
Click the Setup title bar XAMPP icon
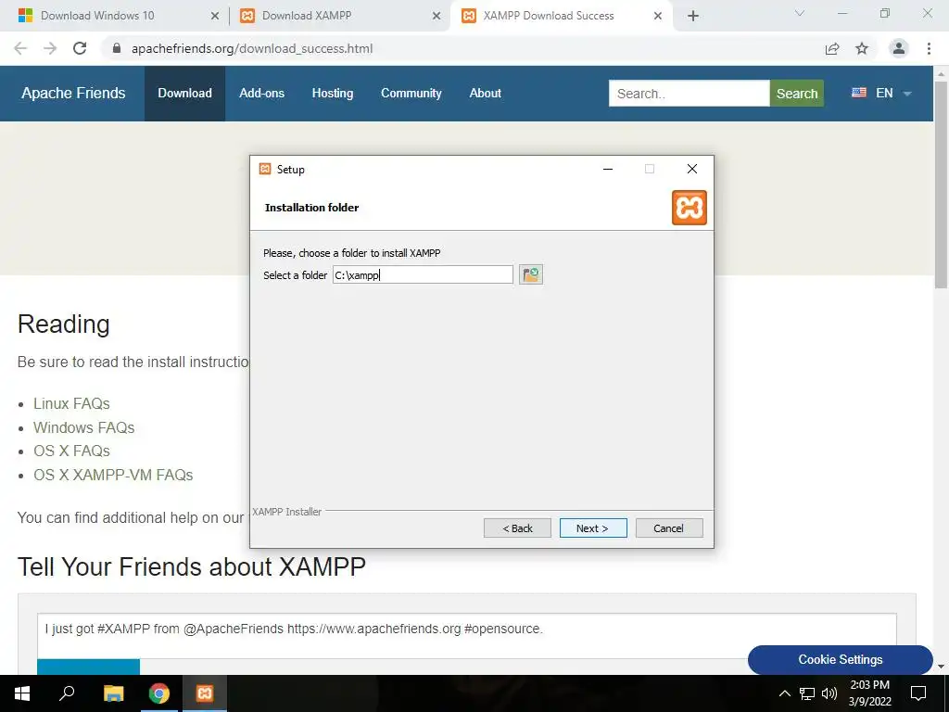tap(264, 169)
